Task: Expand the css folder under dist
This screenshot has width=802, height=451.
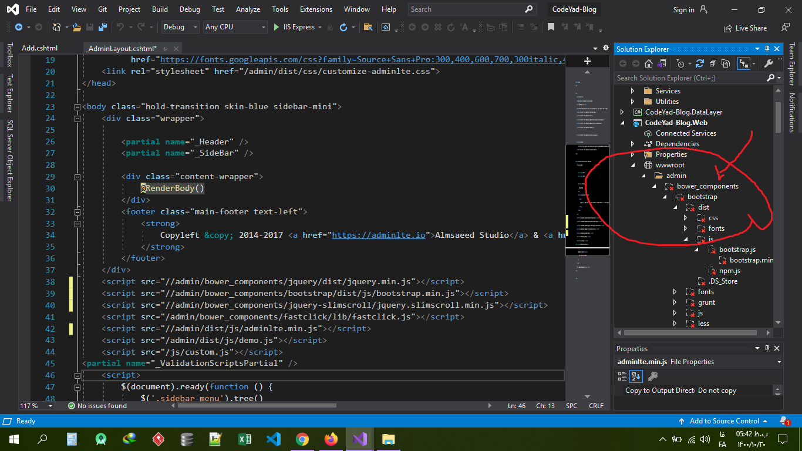Action: click(x=686, y=218)
